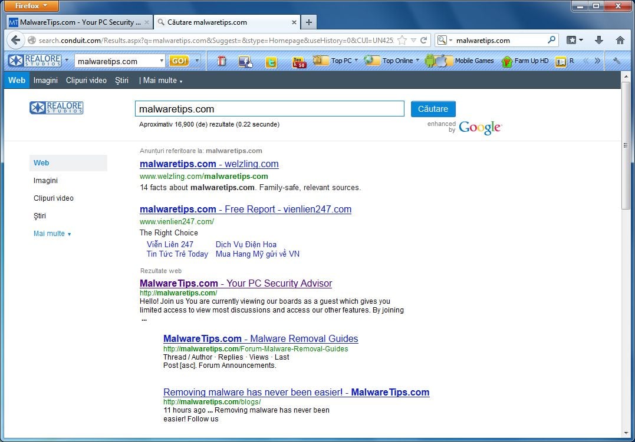Viewport: 635px width, 442px height.
Task: Select Web in left sidebar
Action: coord(68,163)
